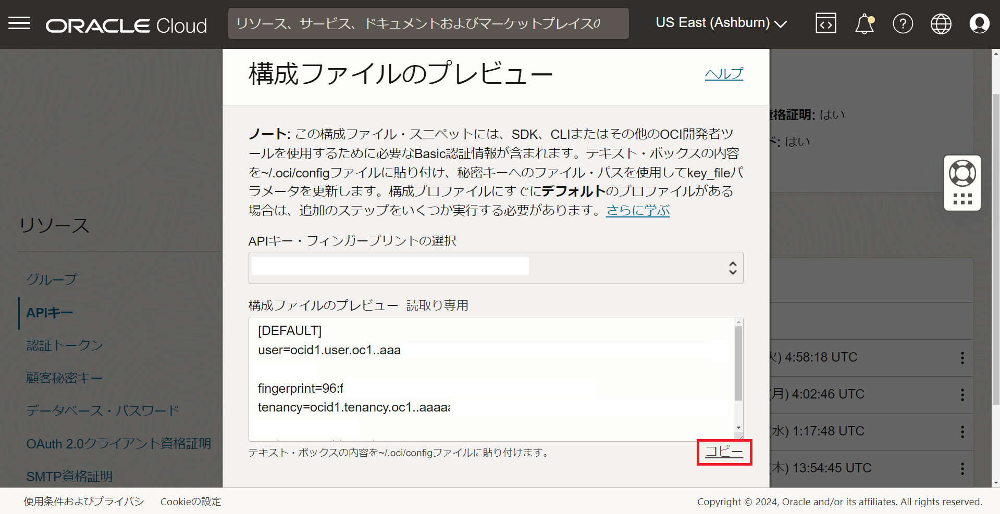The image size is (1000, 514).
Task: Open actions menu for 4:58:18 UTC row
Action: pos(962,358)
